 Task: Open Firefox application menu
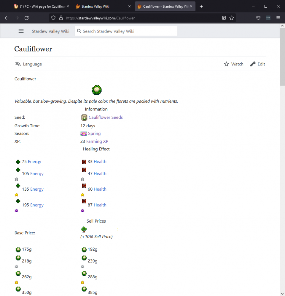click(278, 18)
